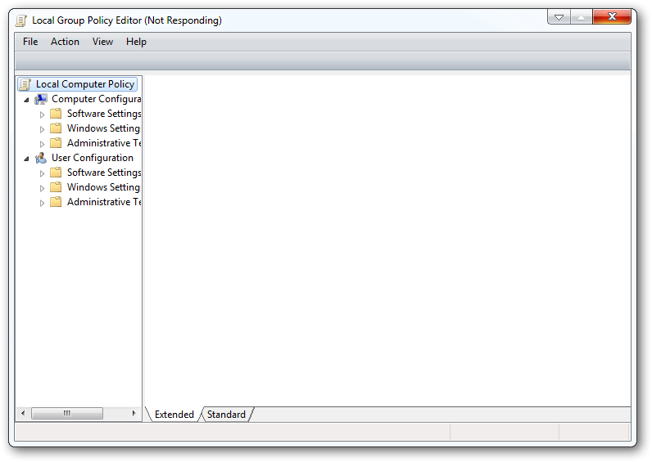Viewport: 652px width, 462px height.
Task: Open the Help menu
Action: point(137,42)
